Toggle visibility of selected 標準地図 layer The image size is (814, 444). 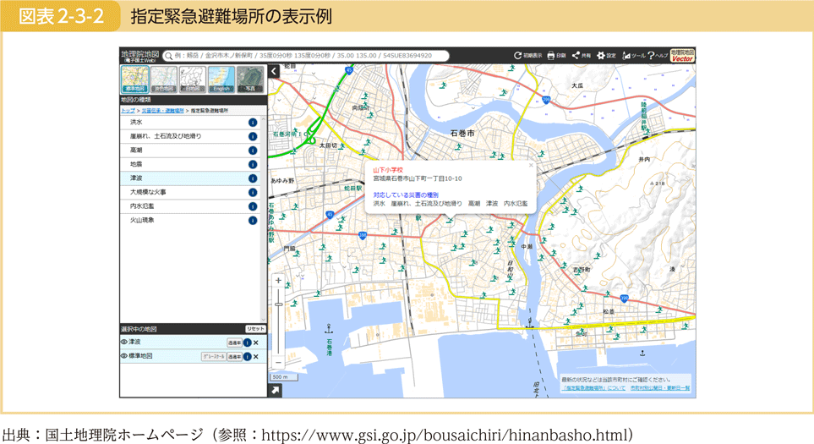(124, 356)
